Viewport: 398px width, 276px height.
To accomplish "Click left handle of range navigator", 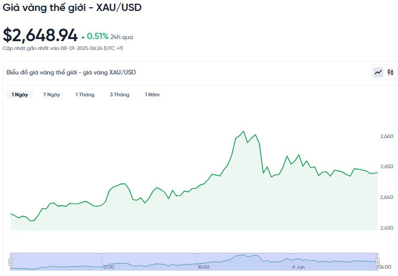I will pyautogui.click(x=10, y=261).
